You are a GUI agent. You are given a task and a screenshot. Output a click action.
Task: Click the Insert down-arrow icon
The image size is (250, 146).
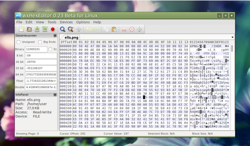click(x=140, y=29)
